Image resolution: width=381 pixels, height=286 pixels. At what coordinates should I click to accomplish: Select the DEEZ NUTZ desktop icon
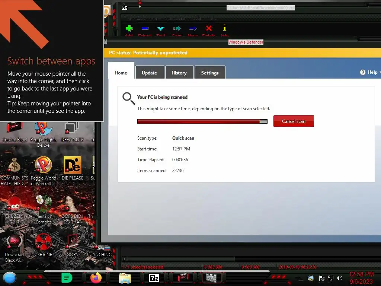click(x=73, y=132)
